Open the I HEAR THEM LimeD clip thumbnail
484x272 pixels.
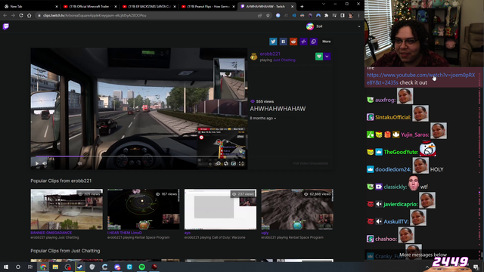coord(143,209)
